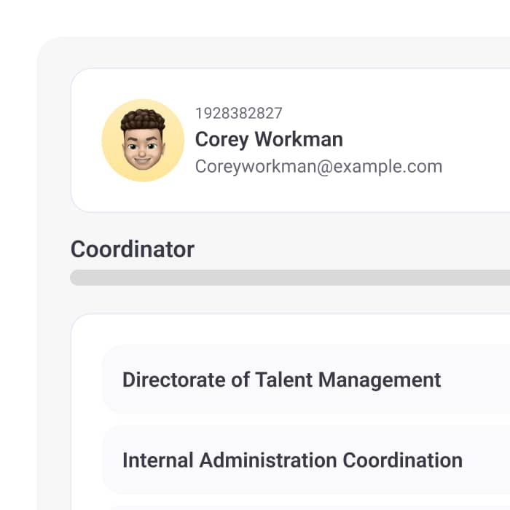Select the Internal Administration Coordination row

click(306, 460)
